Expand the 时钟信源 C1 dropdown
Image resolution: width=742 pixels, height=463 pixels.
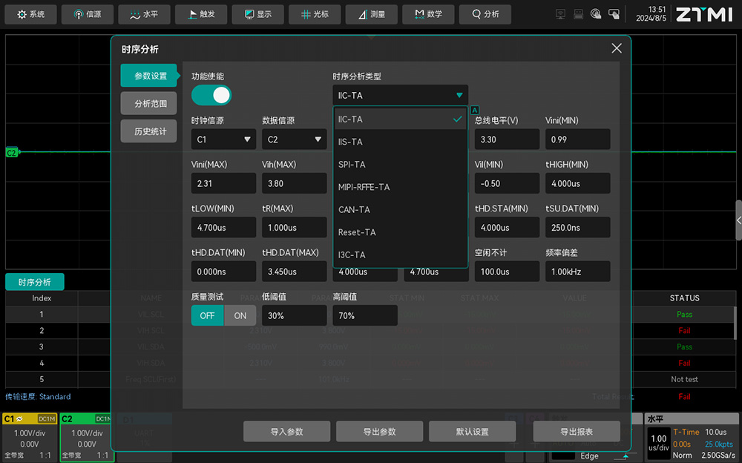[223, 139]
